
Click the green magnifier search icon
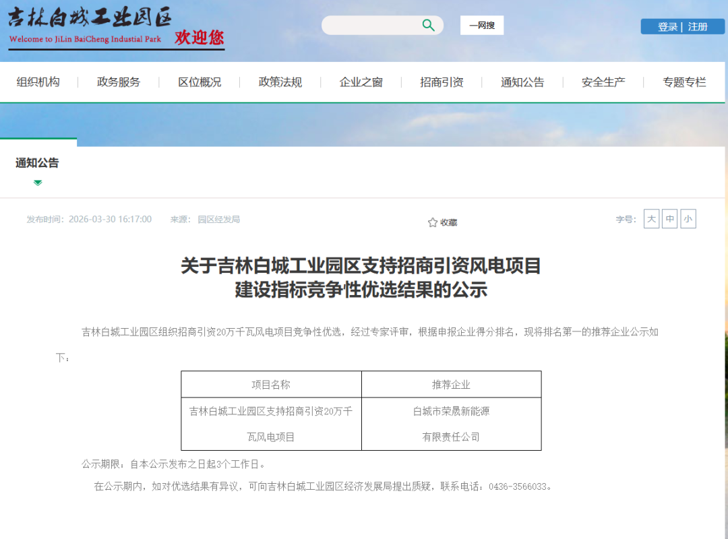(x=428, y=26)
